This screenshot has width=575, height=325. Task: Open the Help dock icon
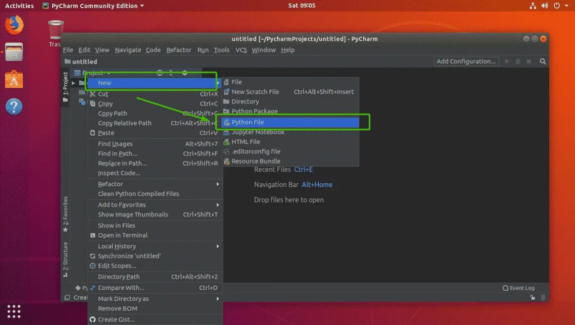tap(14, 107)
